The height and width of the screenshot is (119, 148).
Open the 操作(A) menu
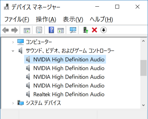pos(46,19)
